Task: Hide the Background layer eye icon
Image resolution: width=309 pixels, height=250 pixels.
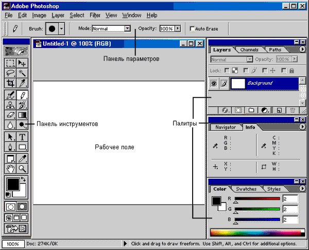Action: [x=214, y=84]
